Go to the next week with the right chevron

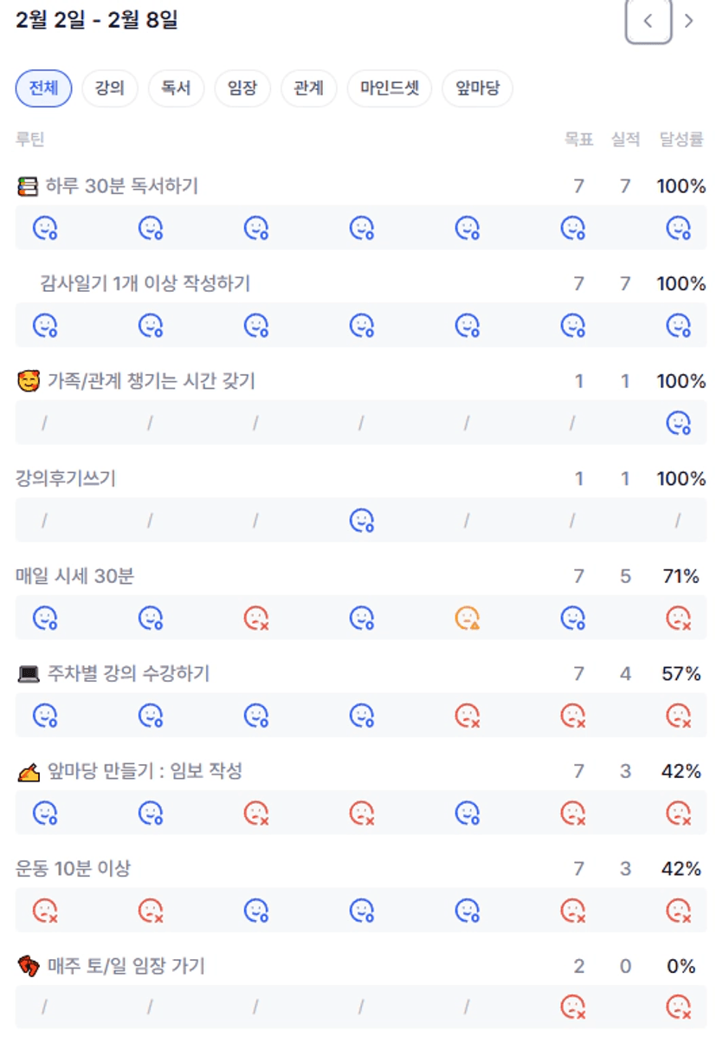[689, 21]
